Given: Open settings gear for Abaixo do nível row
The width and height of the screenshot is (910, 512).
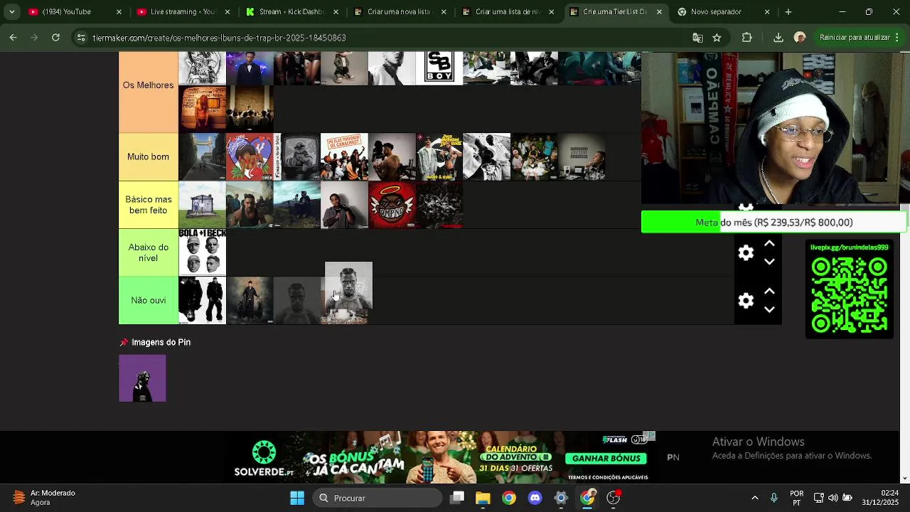Looking at the screenshot, I should click(x=746, y=252).
